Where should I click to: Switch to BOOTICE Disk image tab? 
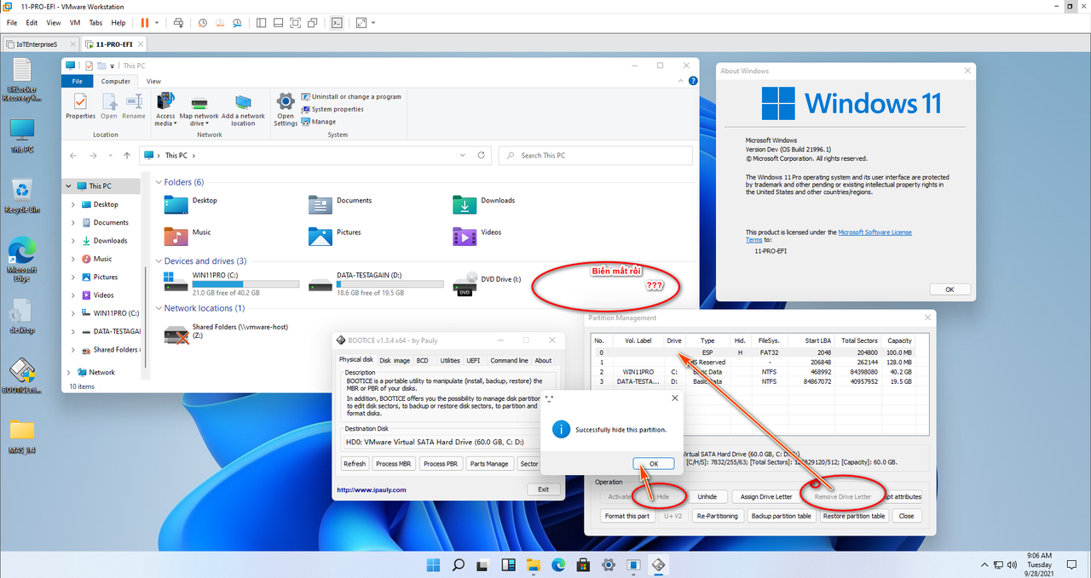[x=395, y=360]
